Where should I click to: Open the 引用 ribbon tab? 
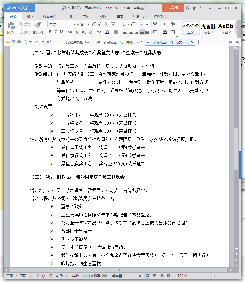click(x=68, y=17)
